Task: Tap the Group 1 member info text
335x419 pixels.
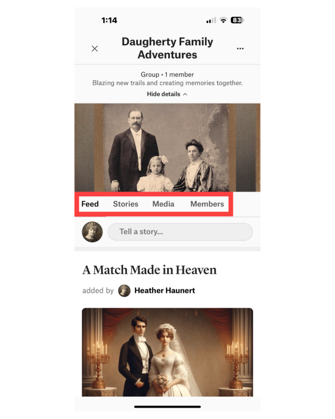Action: 167,75
